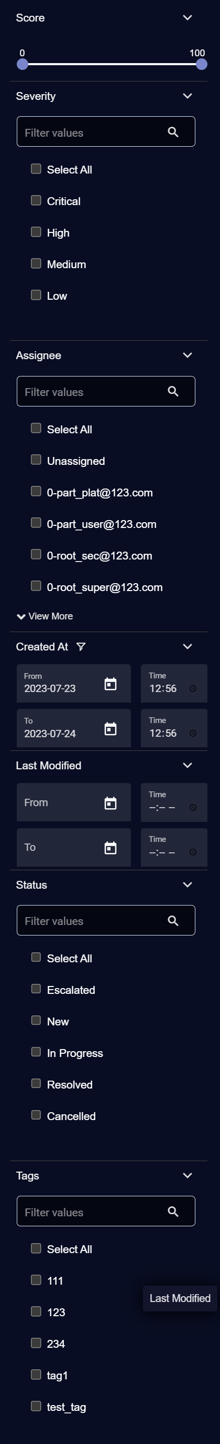220x1444 pixels.
Task: Open calendar for Created At To date
Action: [111, 729]
